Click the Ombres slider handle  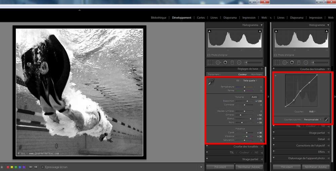pos(241,115)
